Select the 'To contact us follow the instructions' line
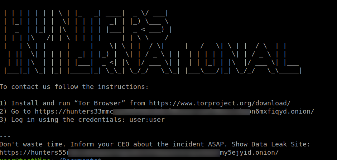337x160 pixels. 74,87
